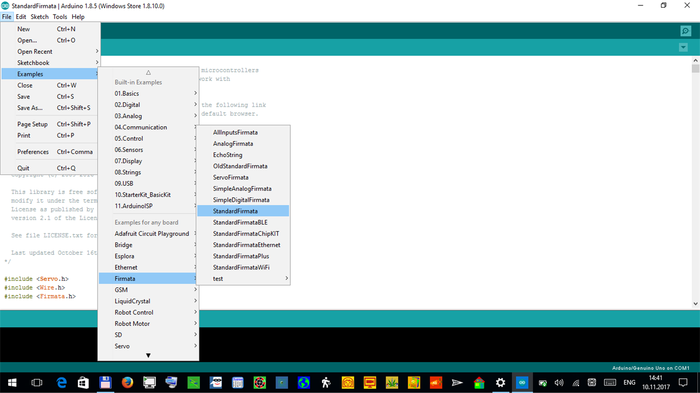Open EchoString example

(x=243, y=155)
